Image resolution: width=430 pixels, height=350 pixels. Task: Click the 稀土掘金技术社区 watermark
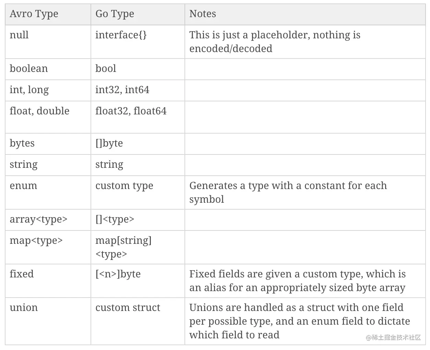coord(393,338)
